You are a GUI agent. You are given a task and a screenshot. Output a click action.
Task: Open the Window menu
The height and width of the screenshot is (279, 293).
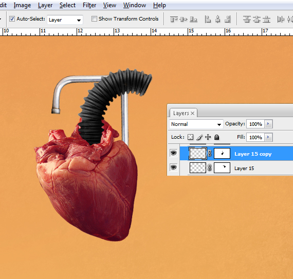135,5
